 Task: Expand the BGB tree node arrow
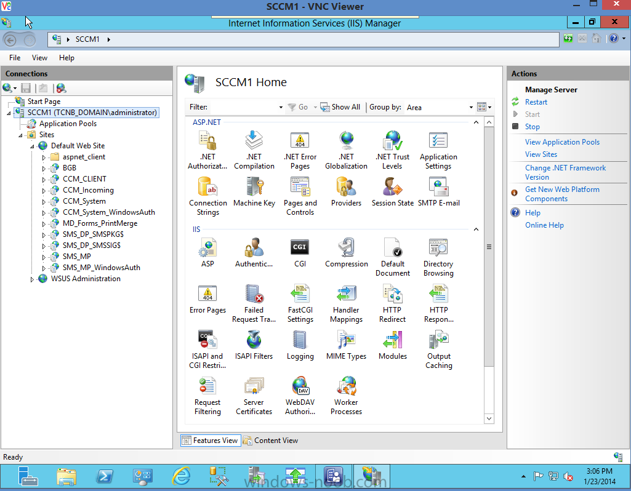[44, 169]
